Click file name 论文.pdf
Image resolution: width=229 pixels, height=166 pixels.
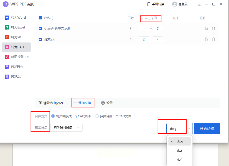(50, 39)
